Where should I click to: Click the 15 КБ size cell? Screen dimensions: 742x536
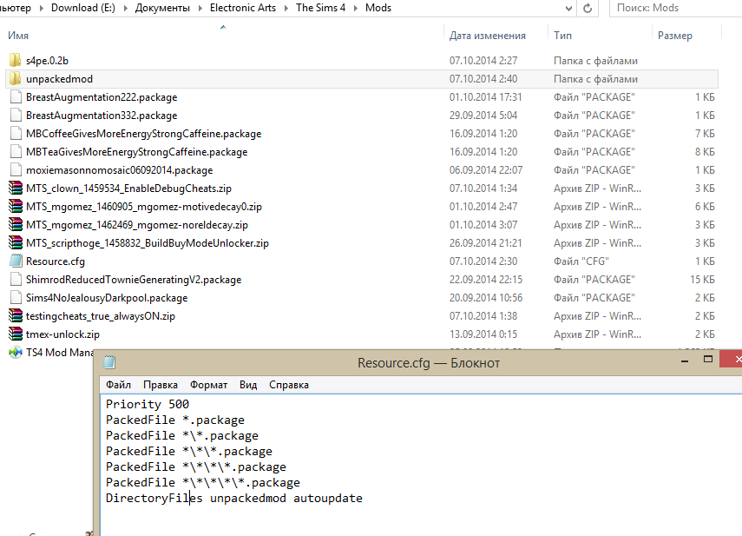[x=702, y=280]
